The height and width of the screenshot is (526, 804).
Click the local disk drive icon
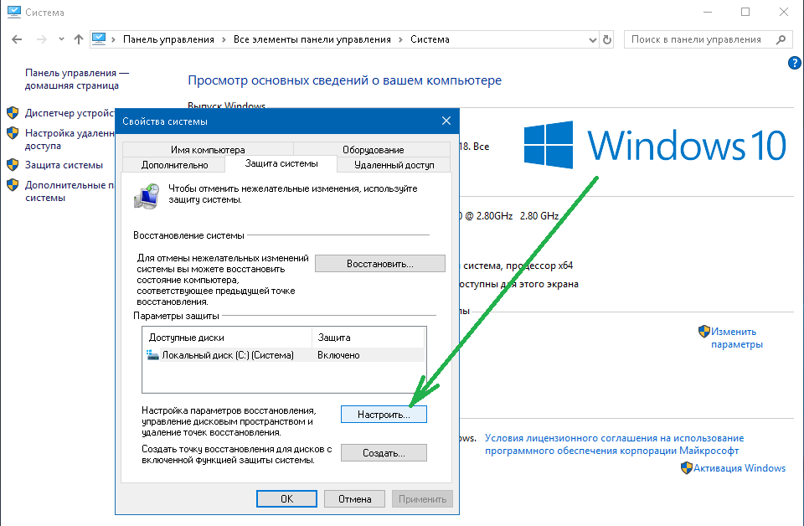click(152, 355)
